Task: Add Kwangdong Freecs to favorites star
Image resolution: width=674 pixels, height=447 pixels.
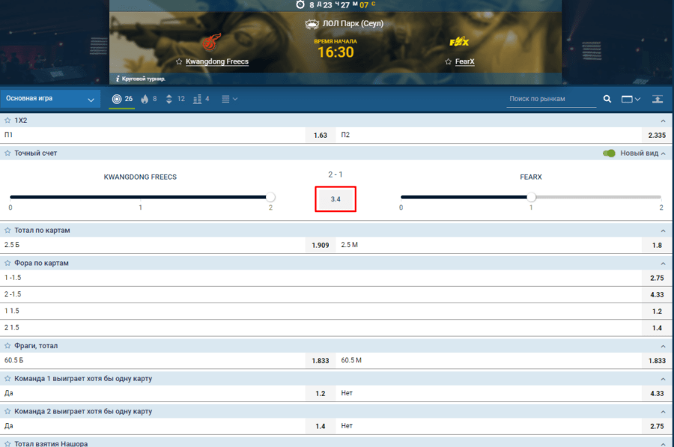Action: [x=179, y=61]
